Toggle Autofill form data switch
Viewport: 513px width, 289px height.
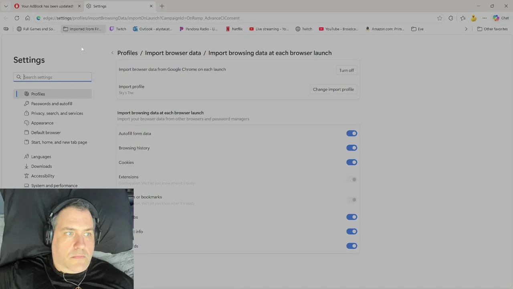point(351,133)
